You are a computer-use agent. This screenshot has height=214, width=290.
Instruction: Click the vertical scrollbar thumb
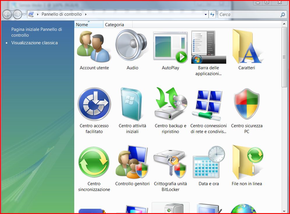click(284, 57)
